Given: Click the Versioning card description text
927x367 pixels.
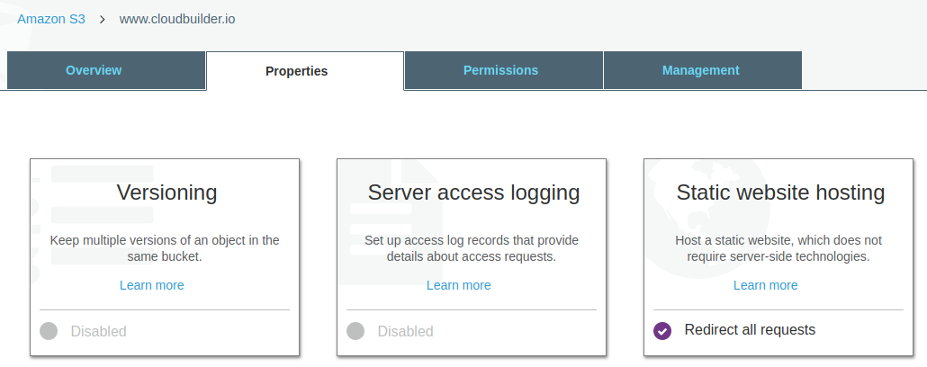Looking at the screenshot, I should [x=165, y=248].
